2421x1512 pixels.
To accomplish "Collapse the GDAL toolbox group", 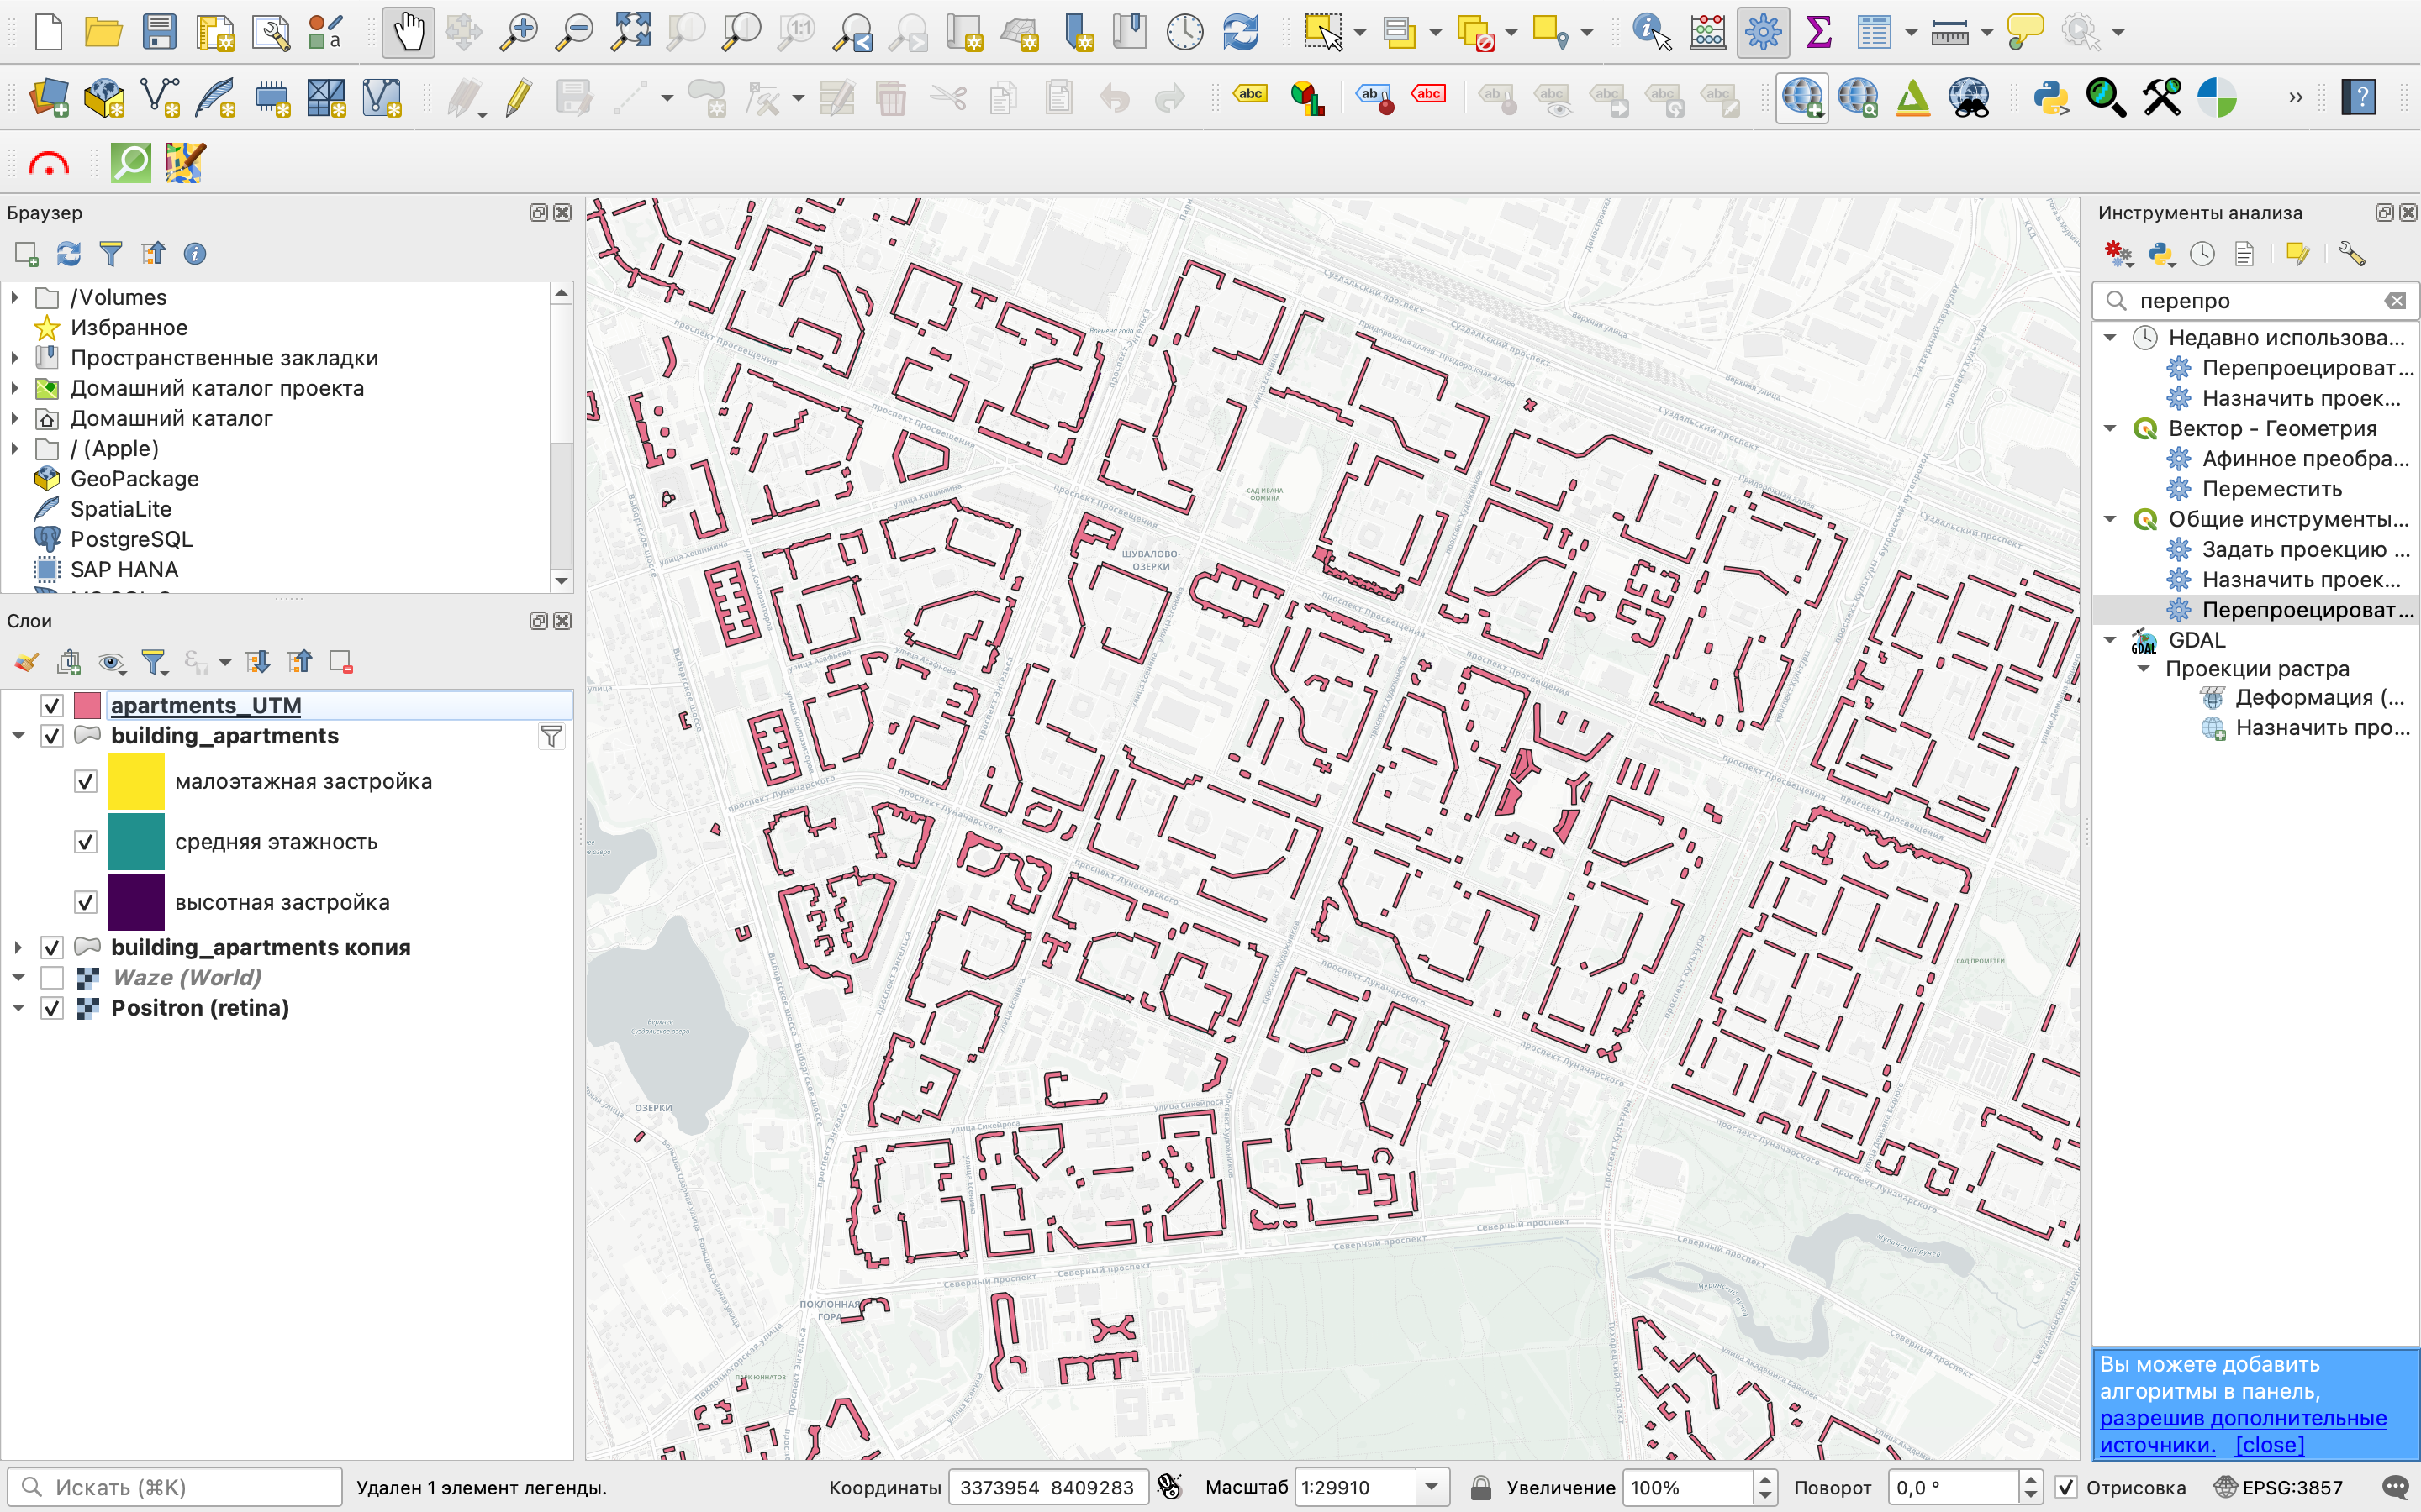I will point(2111,640).
